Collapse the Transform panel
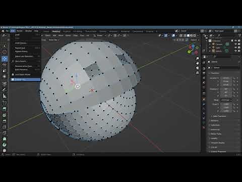 coord(215,73)
